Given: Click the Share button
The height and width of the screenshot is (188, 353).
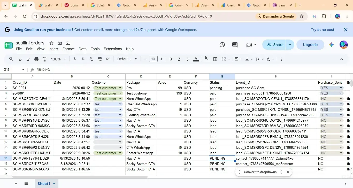Looking at the screenshot, I should pos(274,45).
